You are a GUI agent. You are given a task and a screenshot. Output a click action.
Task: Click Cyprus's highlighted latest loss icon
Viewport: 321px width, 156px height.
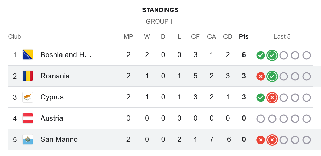(272, 97)
